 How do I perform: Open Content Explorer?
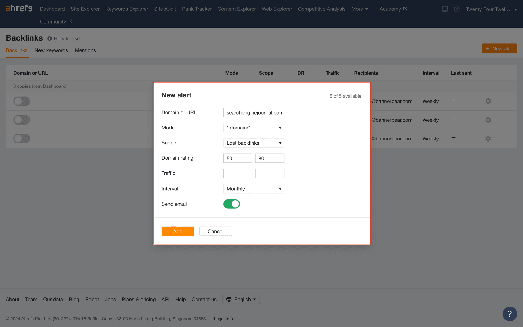pos(237,9)
